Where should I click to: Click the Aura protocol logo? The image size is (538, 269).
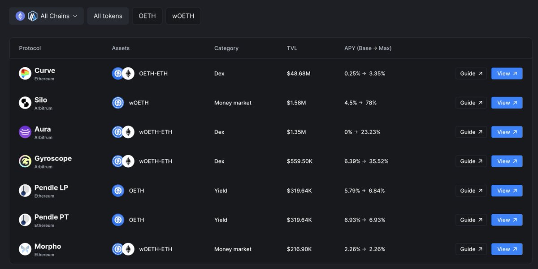click(25, 132)
